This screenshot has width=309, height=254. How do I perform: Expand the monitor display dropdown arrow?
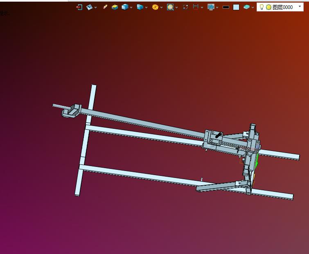(x=217, y=7)
